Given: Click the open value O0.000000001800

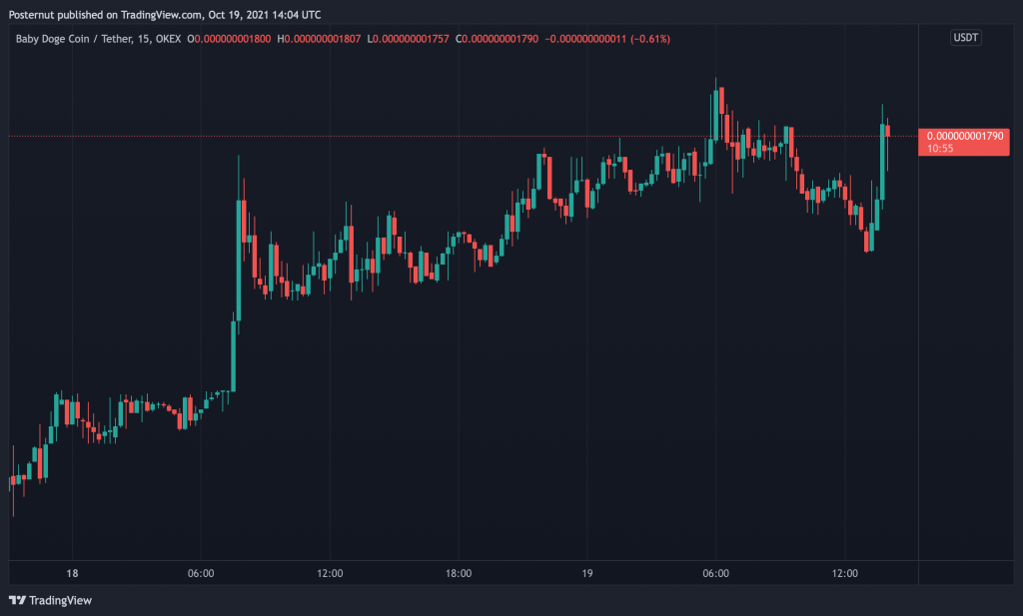Looking at the screenshot, I should coord(229,39).
